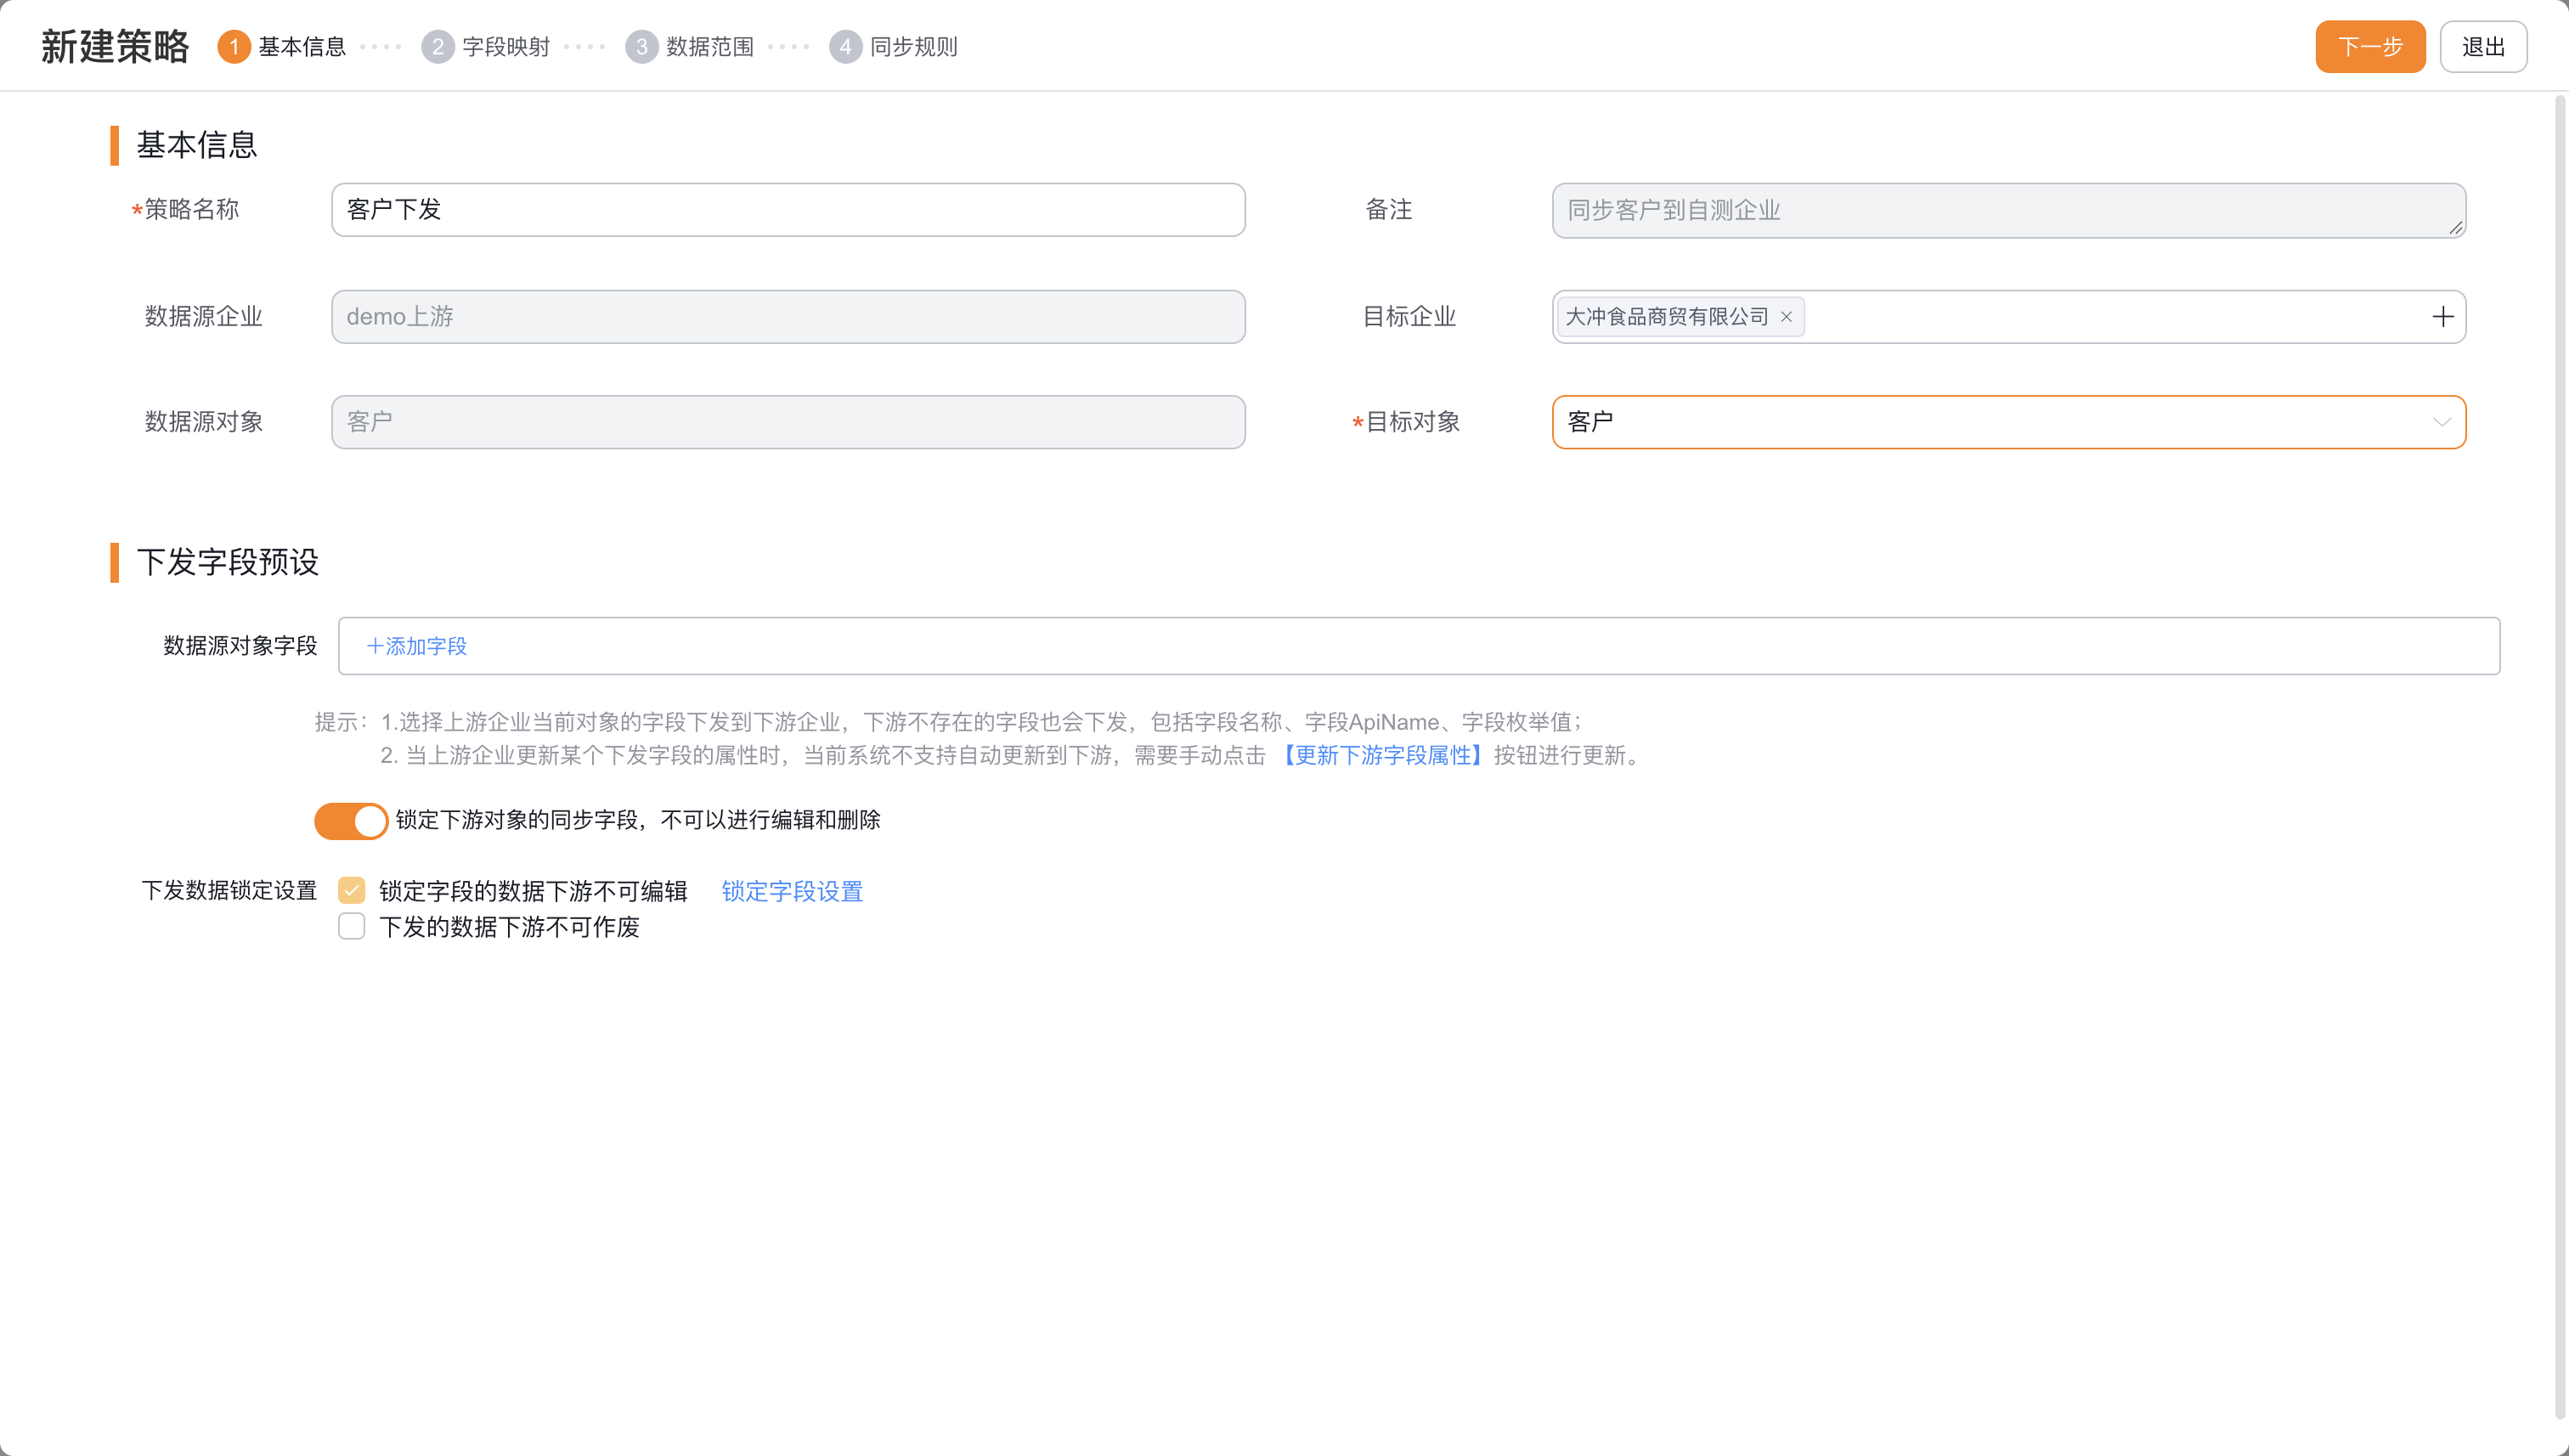
Task: Uncheck 锁定字段的数据下游不可编辑 checkbox
Action: (x=351, y=891)
